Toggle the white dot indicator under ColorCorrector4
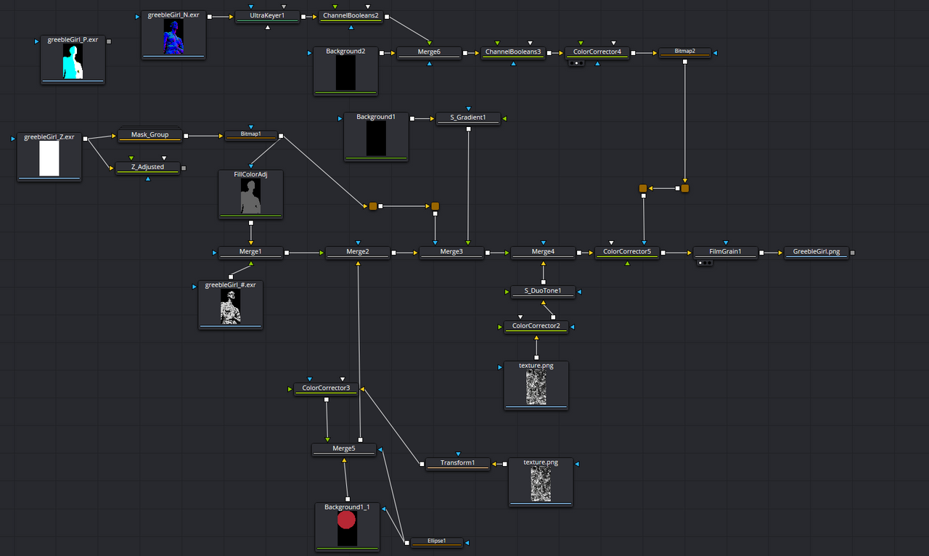929x556 pixels. click(577, 63)
